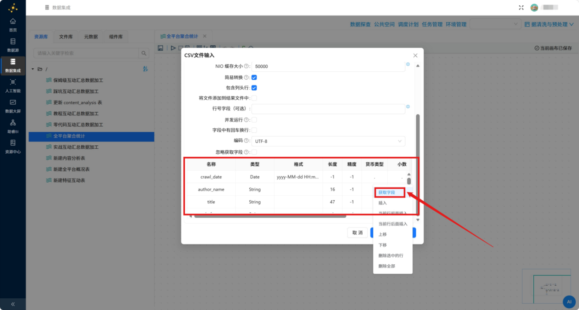Check the 字段中有回车换行 checkbox
Screen dimensions: 579x310
point(254,130)
